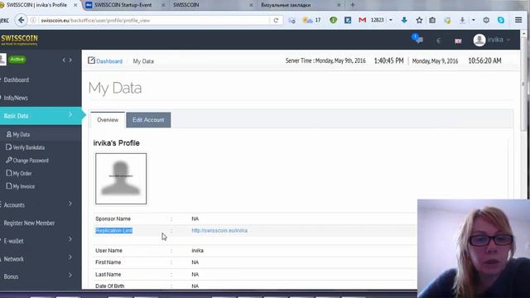Switch to the SWISSCOIN browser tab
Screen dimensions: 530x298
[x=212, y=5]
